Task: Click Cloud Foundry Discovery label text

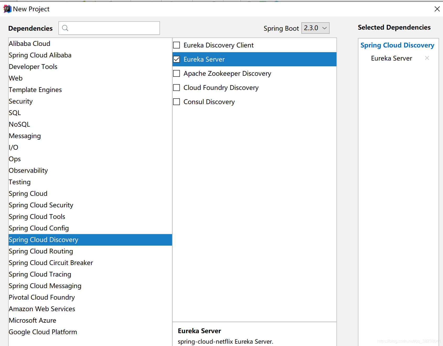Action: click(x=221, y=88)
